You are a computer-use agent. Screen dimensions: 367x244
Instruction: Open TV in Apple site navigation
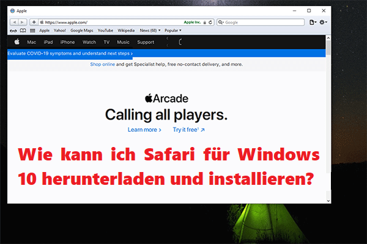tap(106, 42)
